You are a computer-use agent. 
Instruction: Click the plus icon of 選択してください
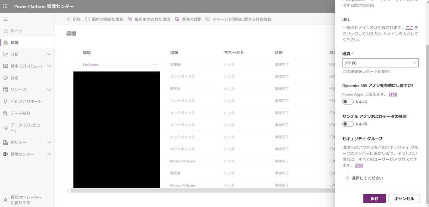(x=347, y=178)
